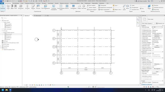
Task: Click the По грани opening tool
Action: pos(124,7)
